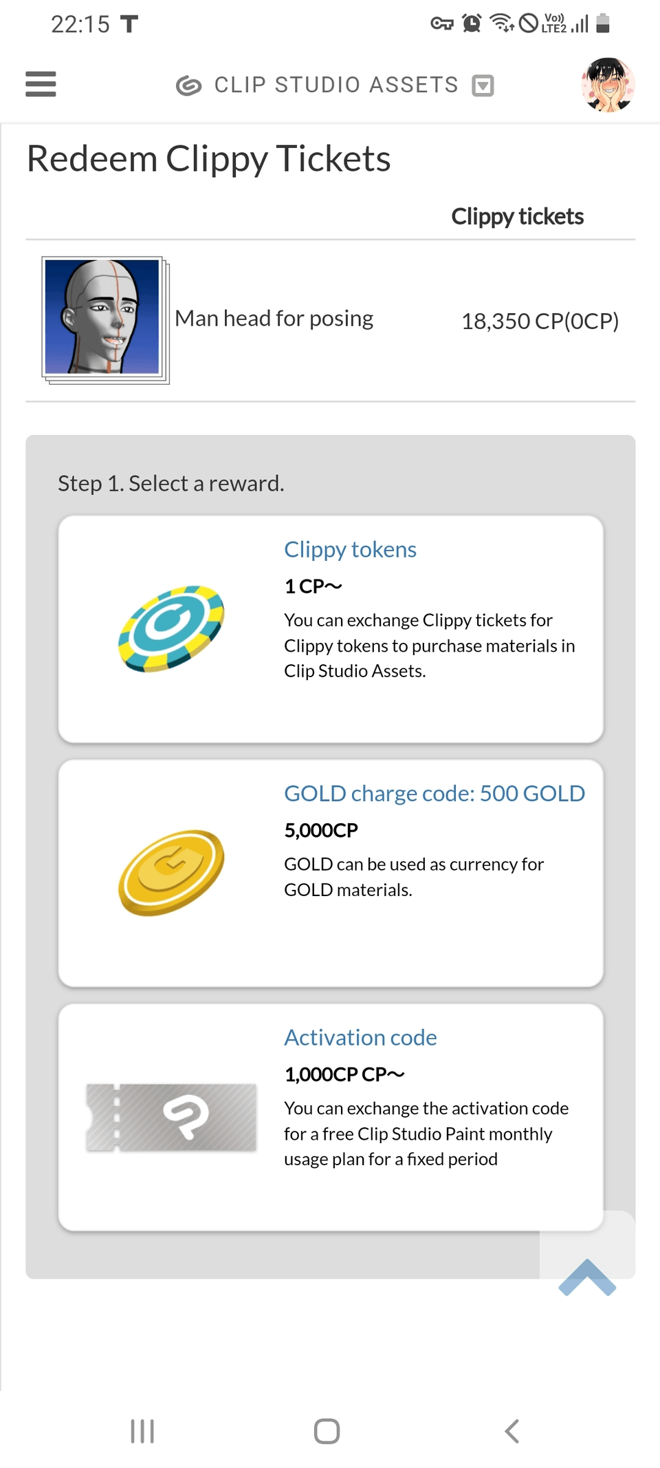The width and height of the screenshot is (660, 1468).
Task: Open the hamburger menu
Action: click(x=41, y=84)
